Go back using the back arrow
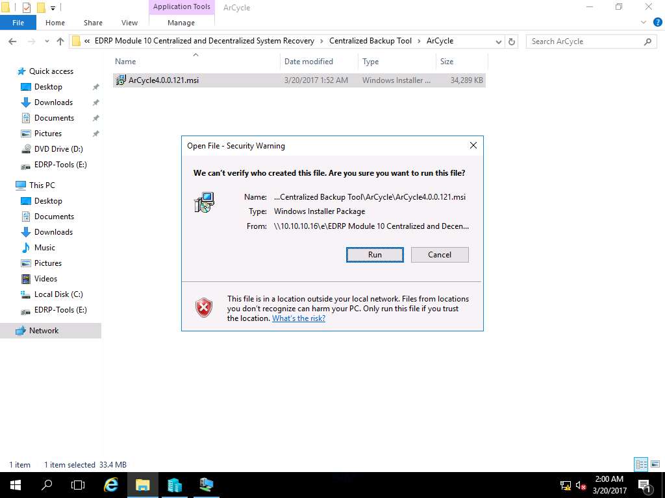This screenshot has height=498, width=665. point(12,41)
